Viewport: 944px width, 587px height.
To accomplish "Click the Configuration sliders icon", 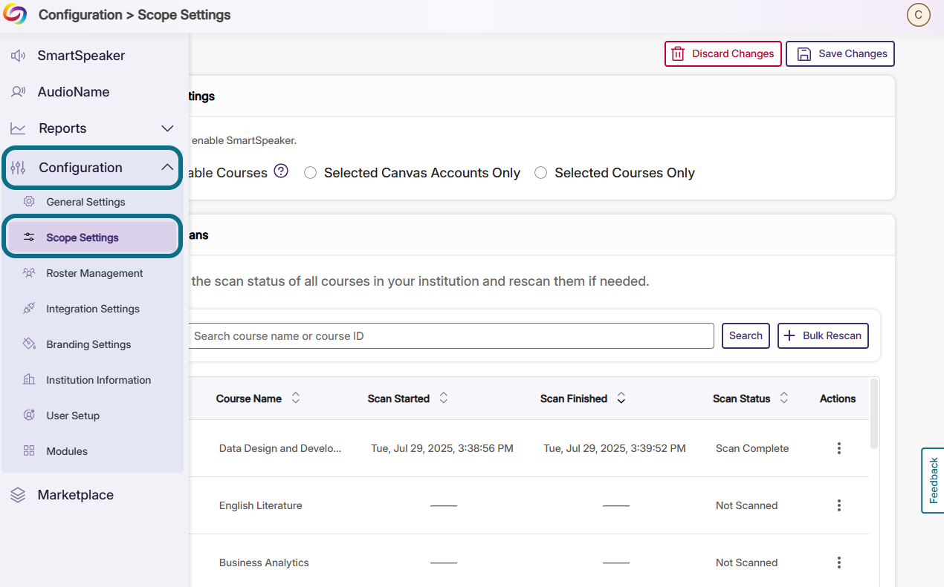I will coord(19,168).
